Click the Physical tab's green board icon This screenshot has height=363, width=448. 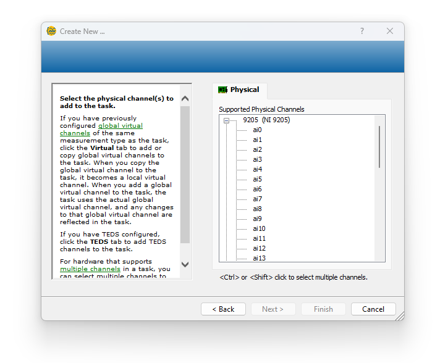(x=222, y=90)
